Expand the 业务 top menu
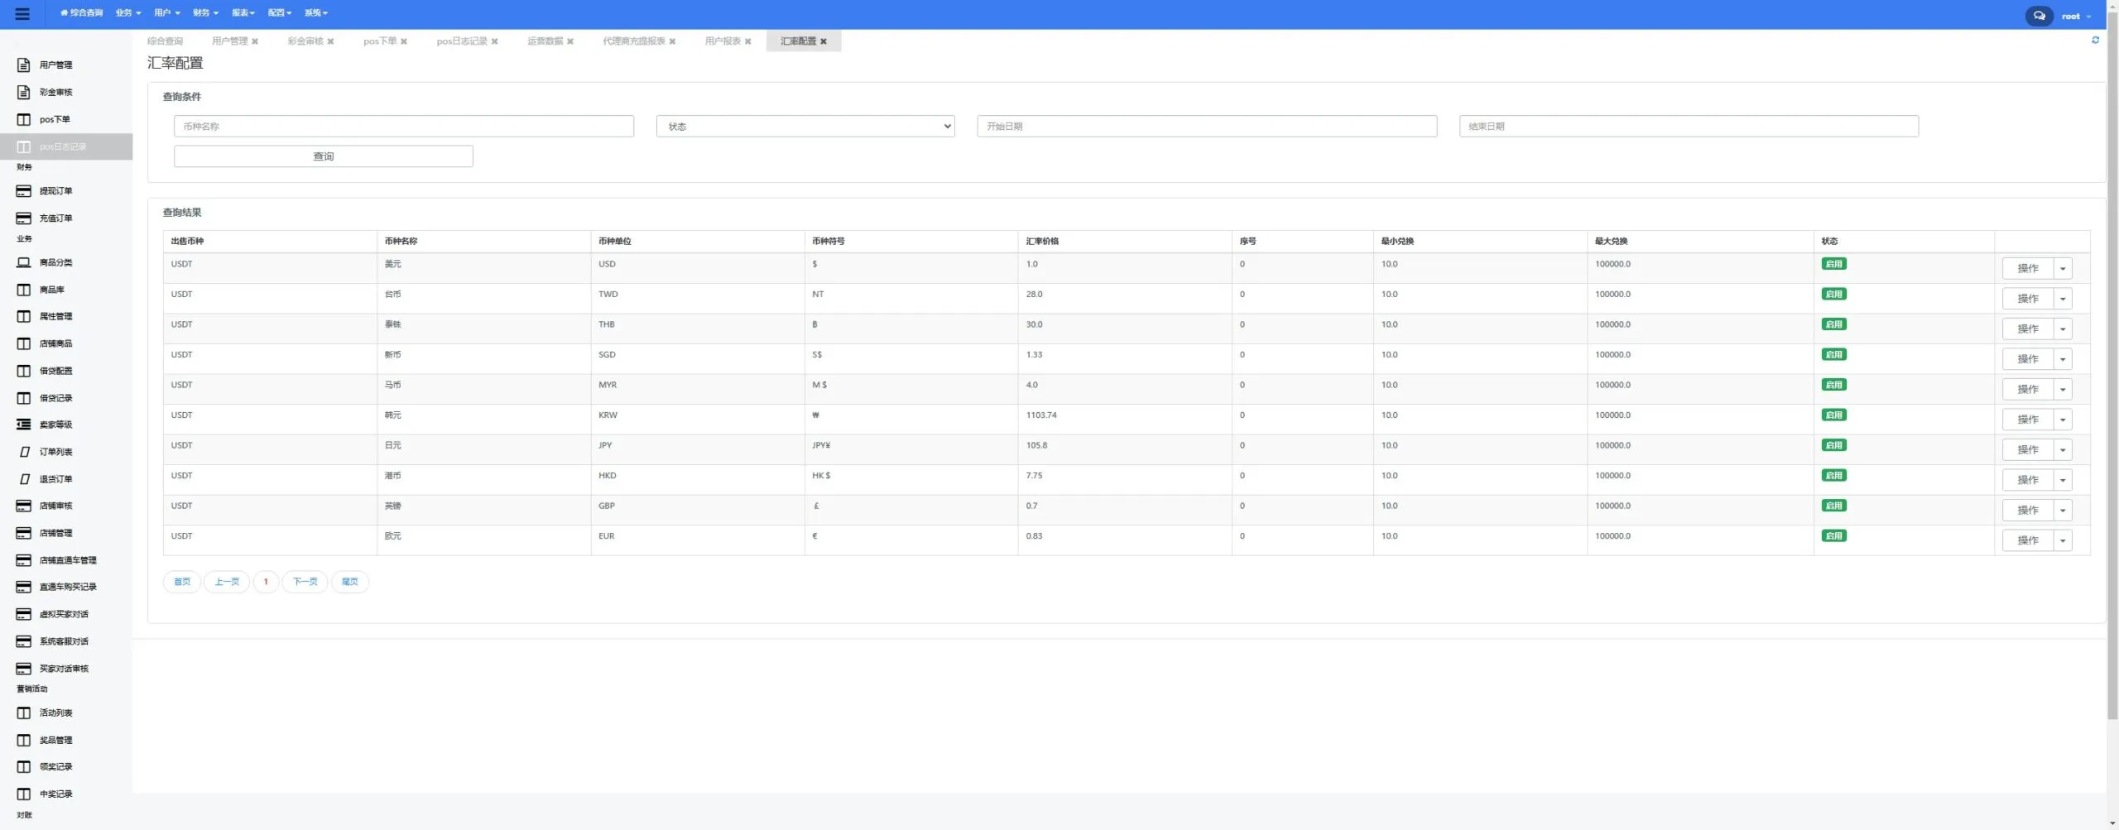Screen dimensions: 2119x830 coord(128,13)
